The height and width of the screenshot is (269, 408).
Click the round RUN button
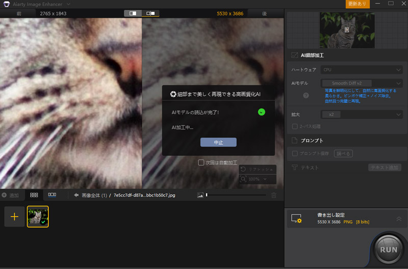coord(389,249)
